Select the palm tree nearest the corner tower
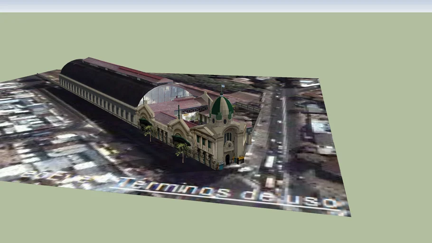The image size is (432, 243). (x=181, y=151)
